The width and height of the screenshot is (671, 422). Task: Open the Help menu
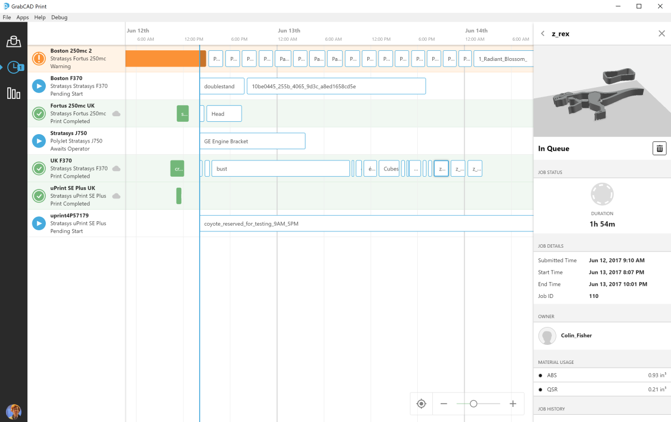[40, 17]
